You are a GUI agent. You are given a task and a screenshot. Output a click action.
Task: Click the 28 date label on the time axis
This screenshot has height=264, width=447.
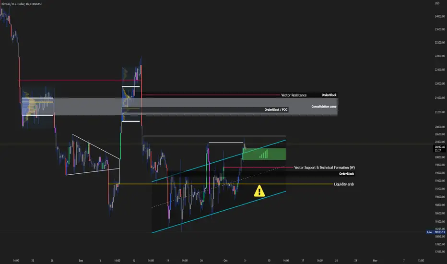click(x=356, y=260)
